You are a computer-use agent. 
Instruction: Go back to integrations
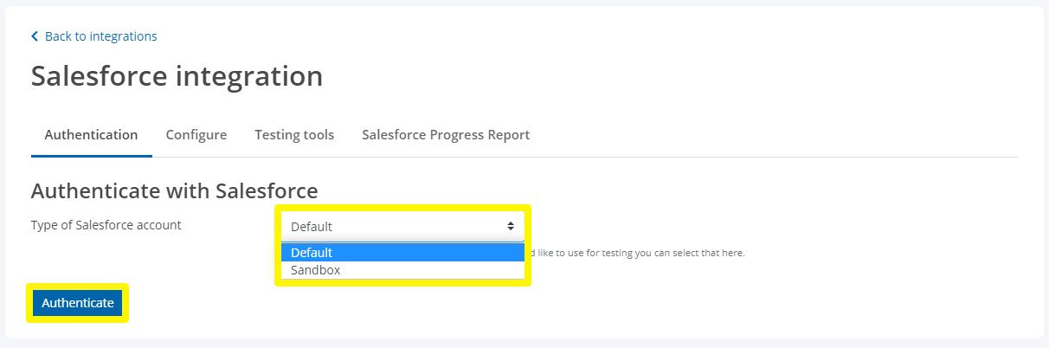94,36
